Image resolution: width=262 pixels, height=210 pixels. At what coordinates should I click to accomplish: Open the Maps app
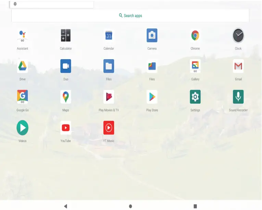point(66,97)
